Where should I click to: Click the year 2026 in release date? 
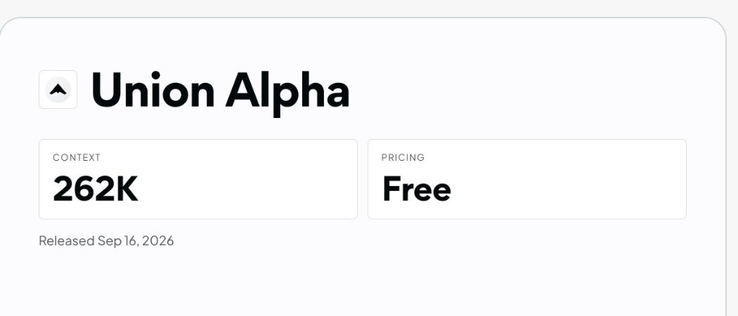tap(157, 241)
